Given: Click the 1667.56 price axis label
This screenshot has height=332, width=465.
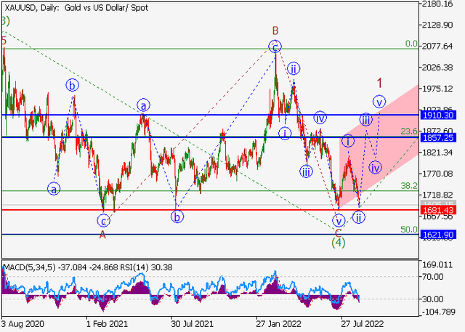Looking at the screenshot, I should coord(438,217).
